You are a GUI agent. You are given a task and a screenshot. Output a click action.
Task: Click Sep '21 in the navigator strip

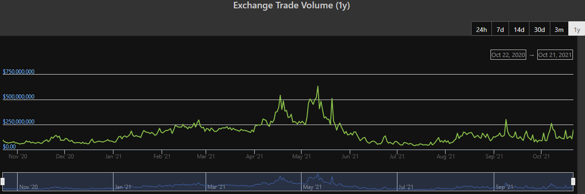(504, 187)
